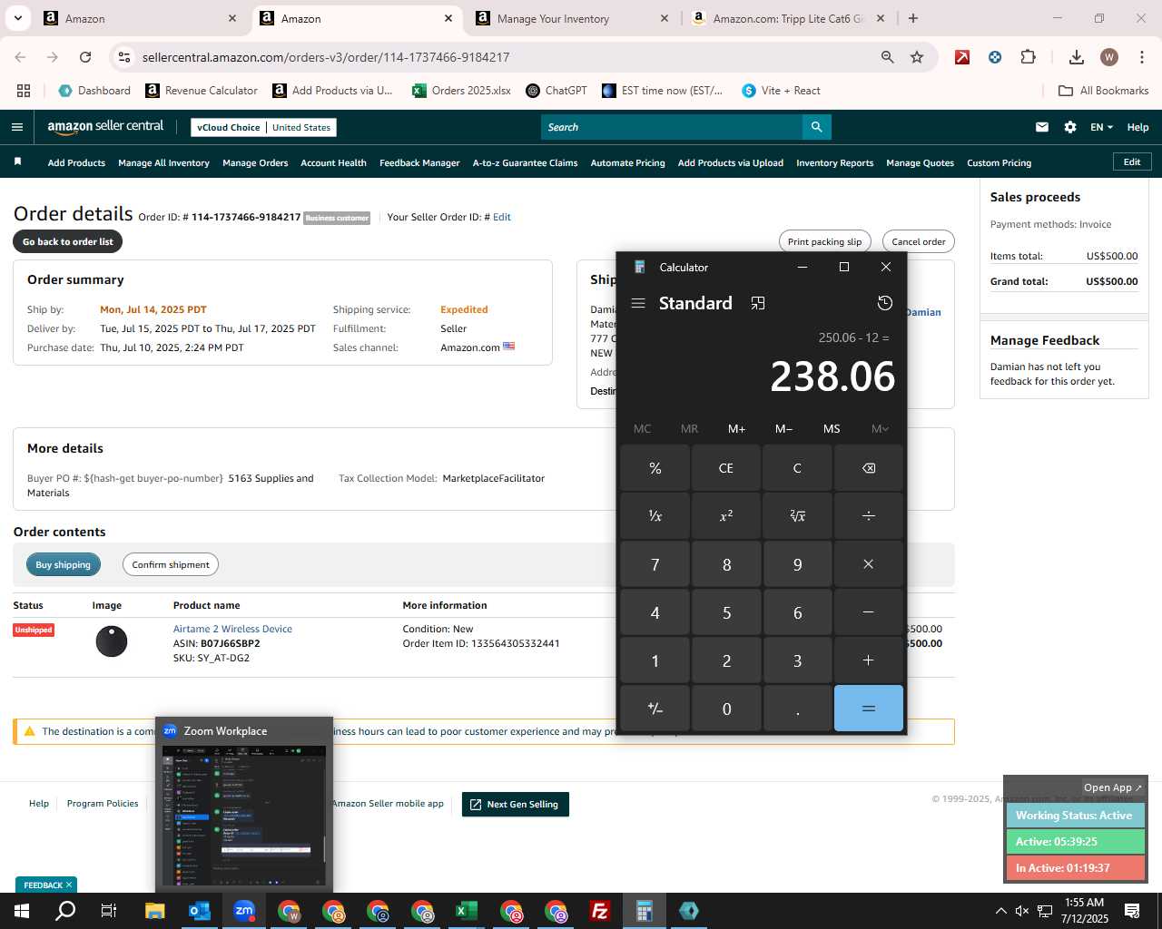Image resolution: width=1162 pixels, height=929 pixels.
Task: Click the Calculator plus/minus sign key
Action: 655,709
